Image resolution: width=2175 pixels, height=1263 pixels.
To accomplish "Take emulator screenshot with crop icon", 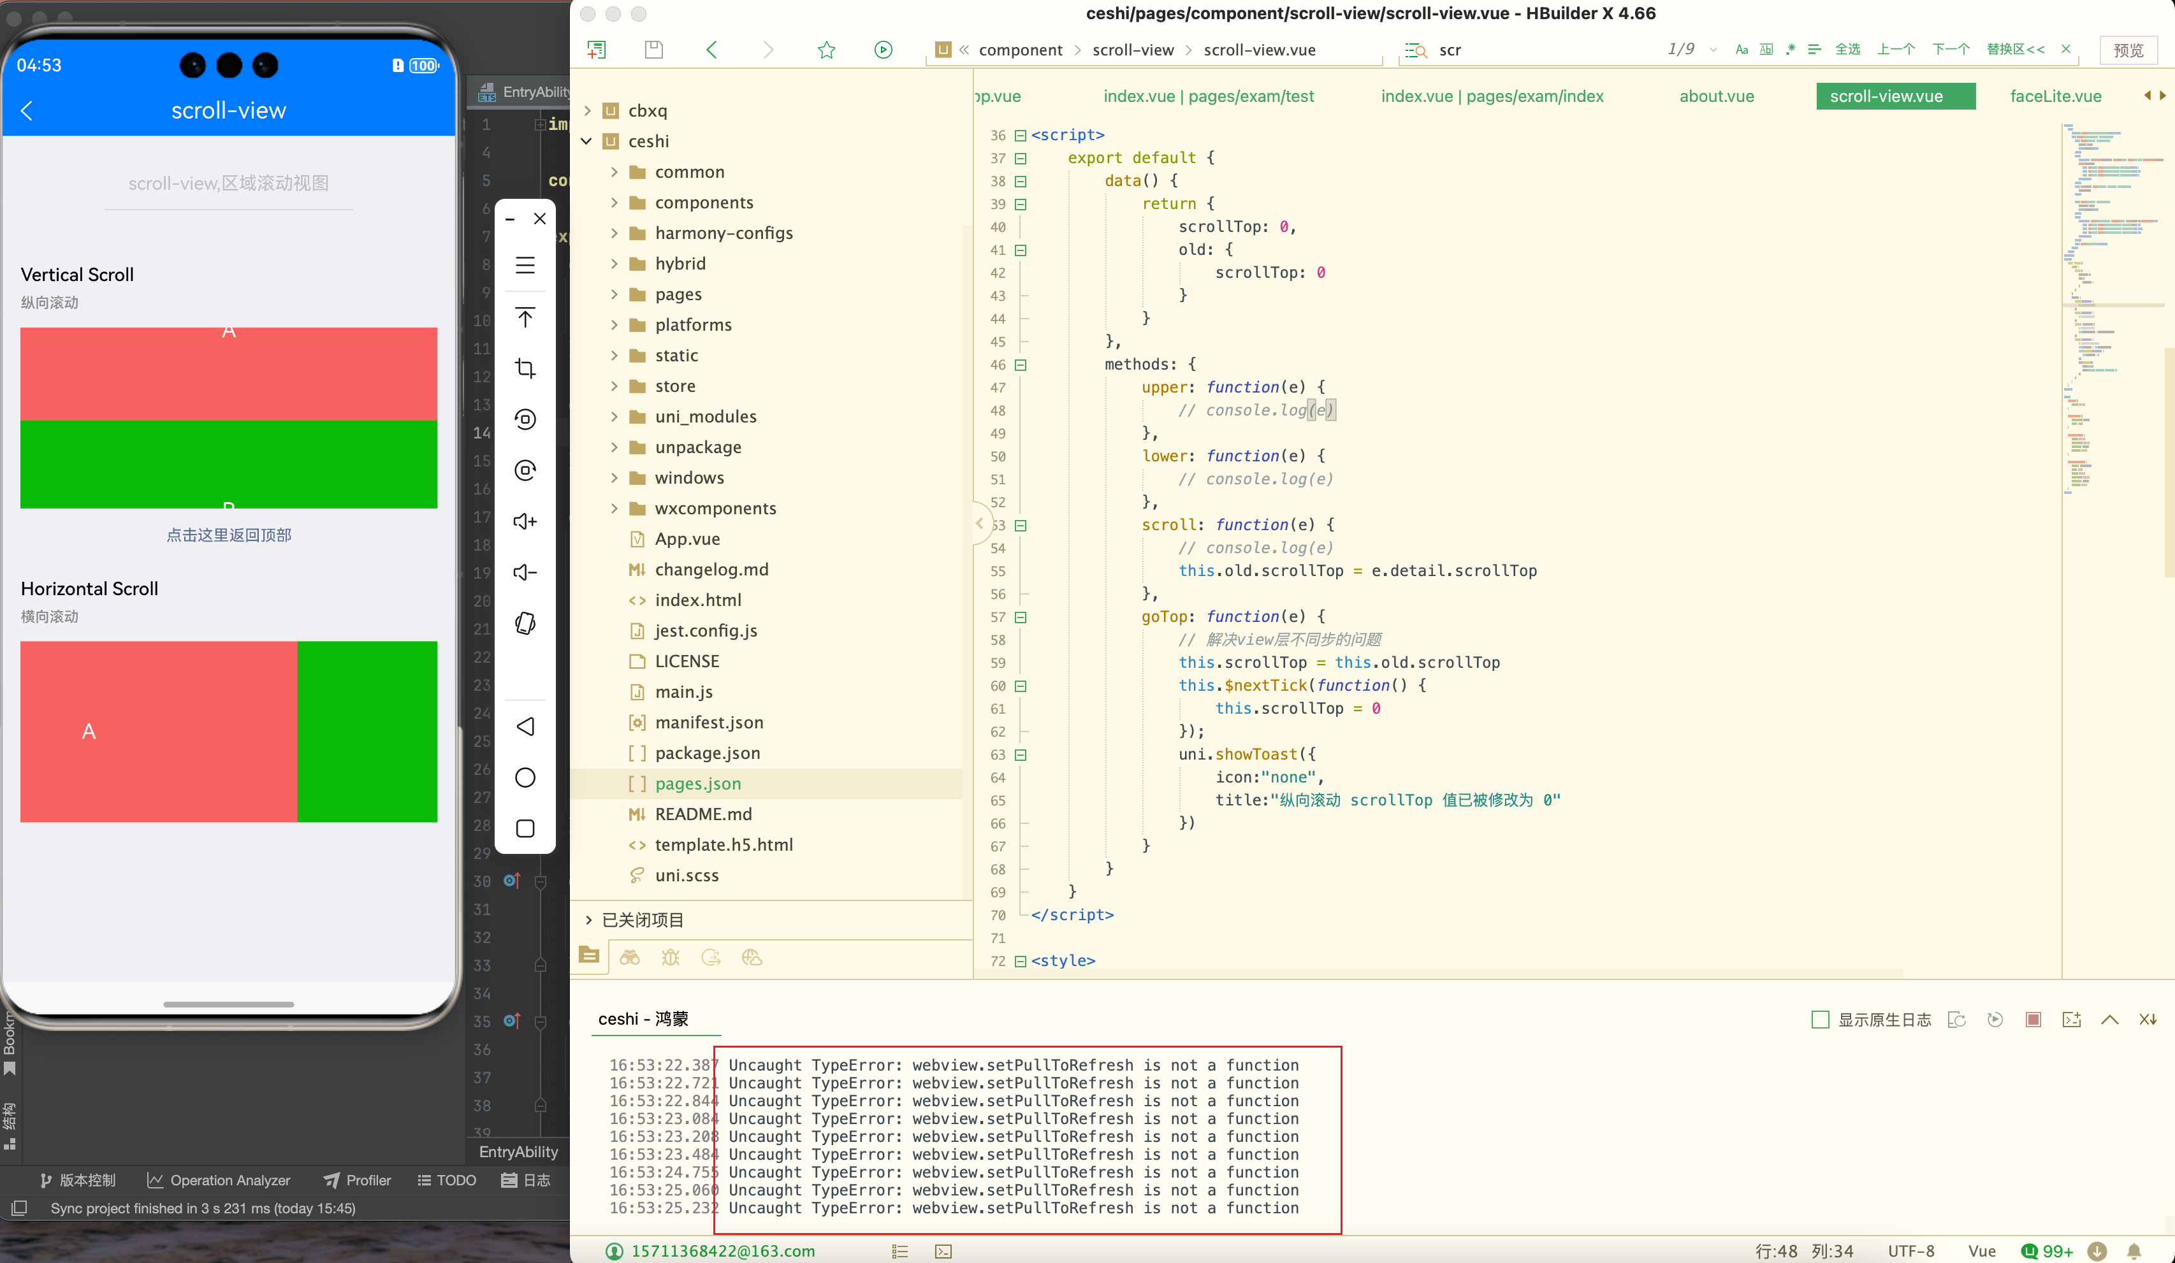I will tap(526, 368).
